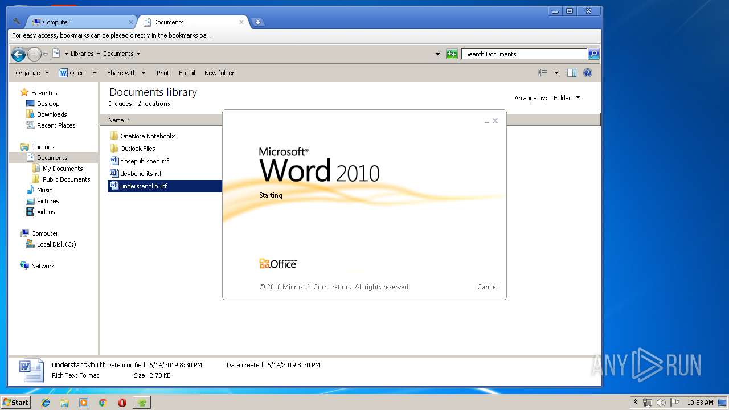Open Recent Places under Favorites
This screenshot has width=729, height=410.
click(56, 125)
